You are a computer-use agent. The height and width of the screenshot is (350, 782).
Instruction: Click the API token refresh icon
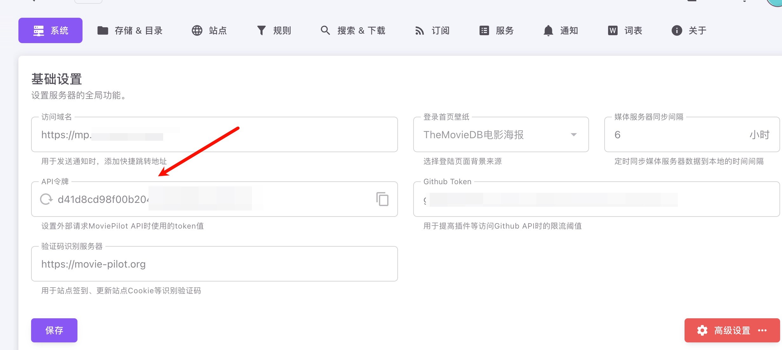coord(46,199)
